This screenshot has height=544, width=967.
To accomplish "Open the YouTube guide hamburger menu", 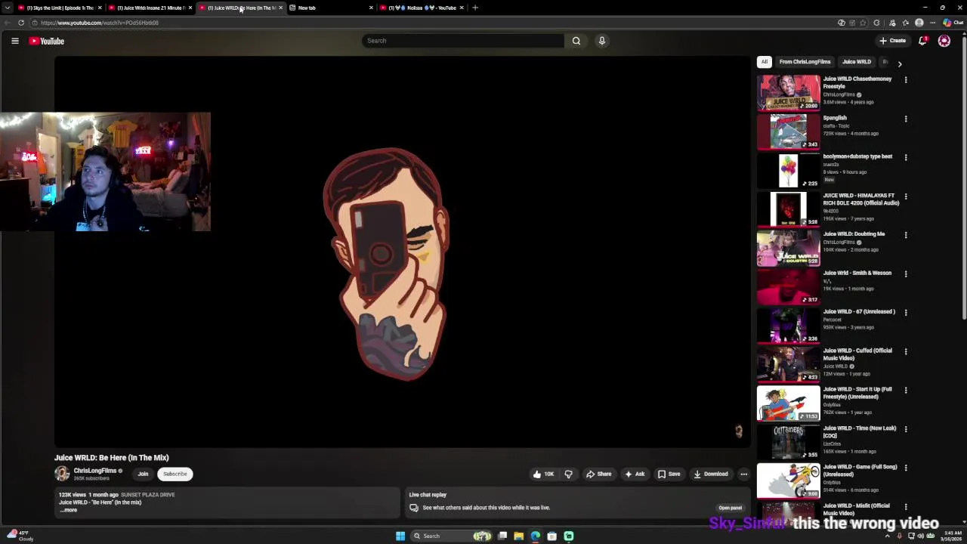I will point(15,41).
